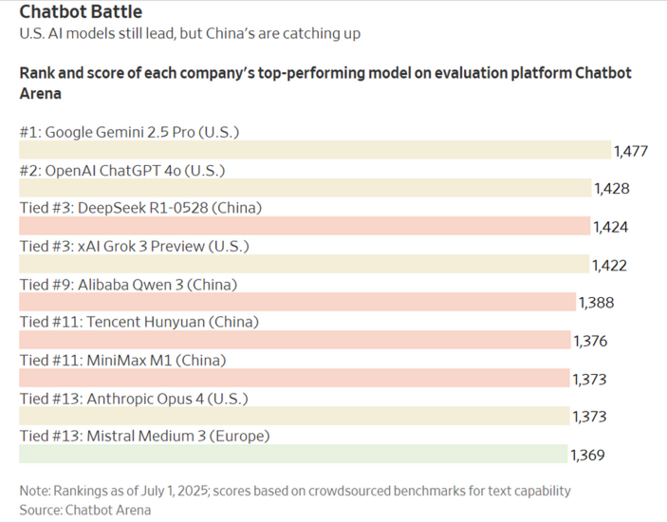667x522 pixels.
Task: Click the Tencent Hunyuan bar
Action: (295, 340)
